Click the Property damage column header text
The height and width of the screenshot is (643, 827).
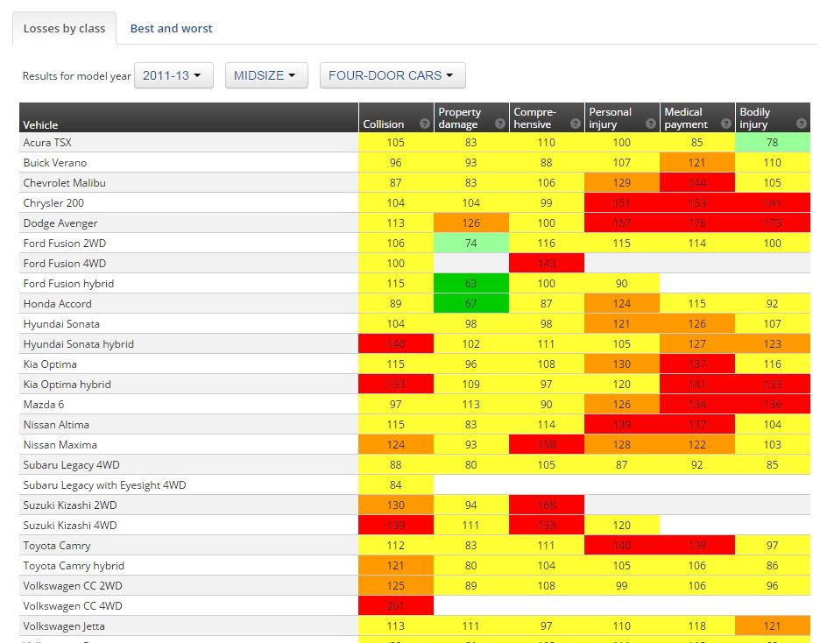point(459,118)
